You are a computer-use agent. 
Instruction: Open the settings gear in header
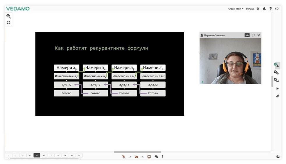[x=258, y=9]
